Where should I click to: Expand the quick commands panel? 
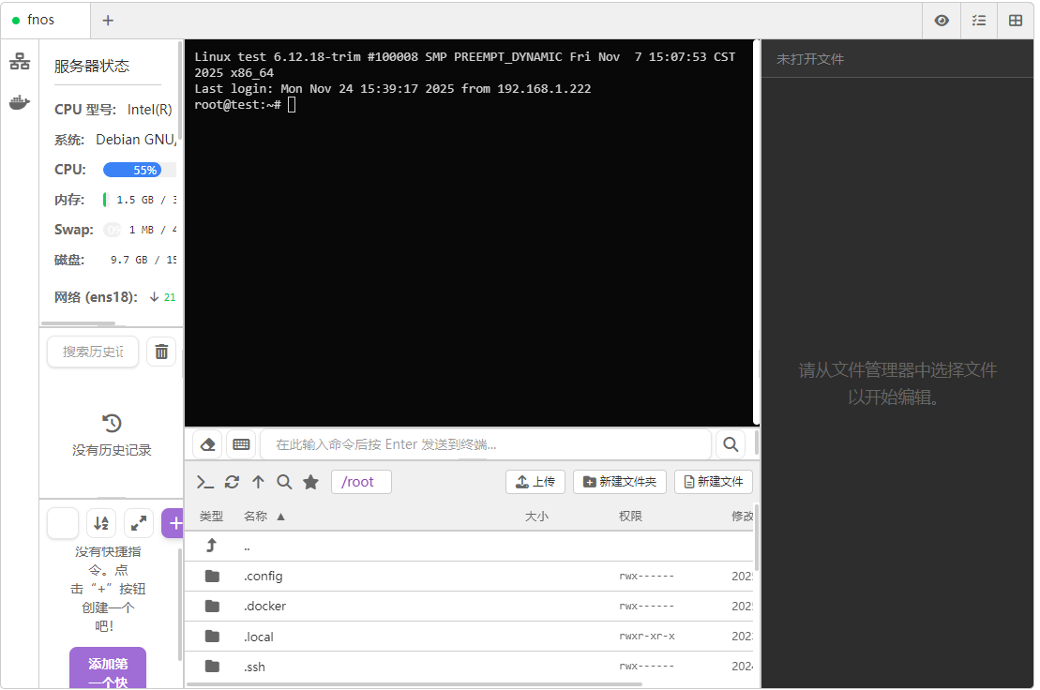[x=139, y=523]
